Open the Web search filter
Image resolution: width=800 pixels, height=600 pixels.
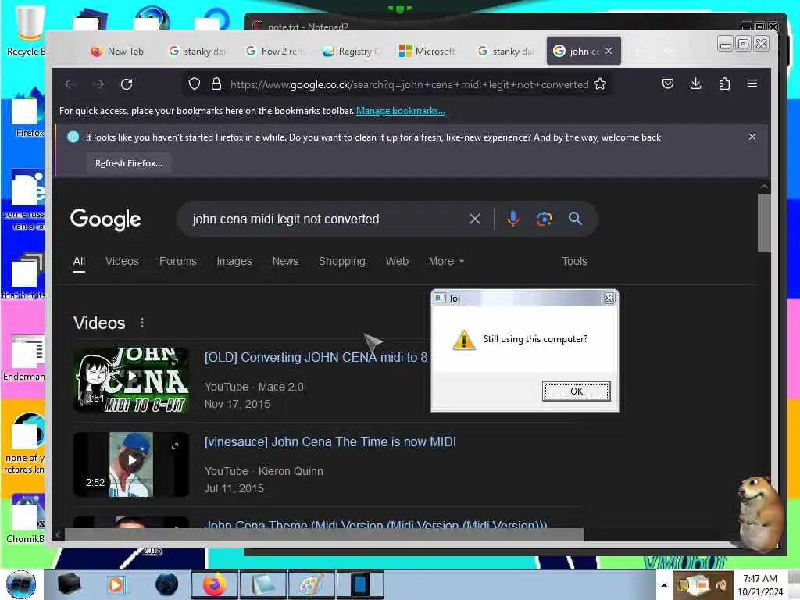(397, 261)
